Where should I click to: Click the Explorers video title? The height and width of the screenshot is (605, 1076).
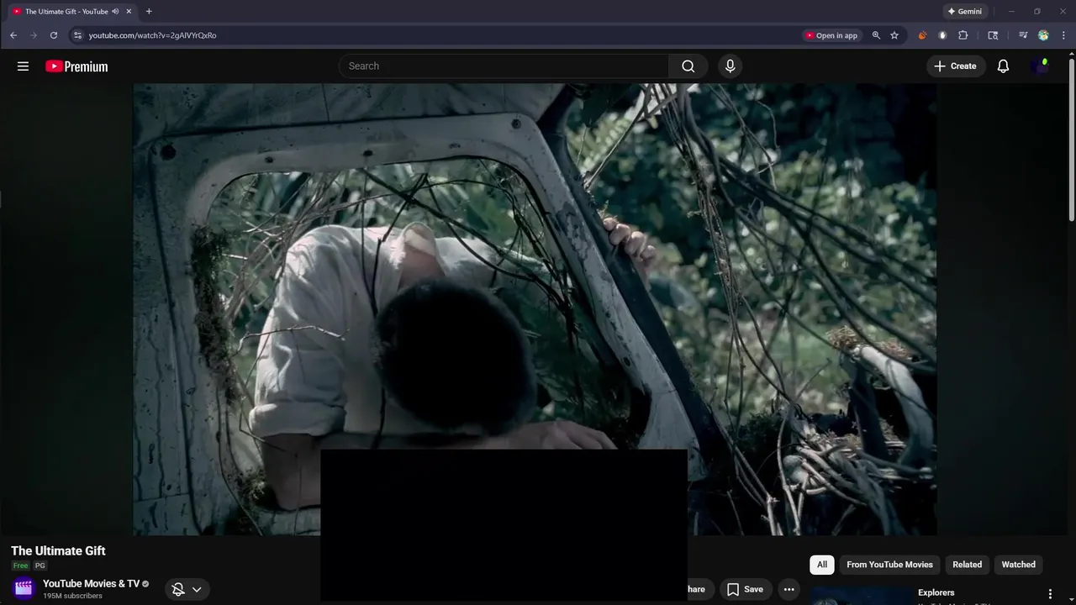tap(936, 593)
